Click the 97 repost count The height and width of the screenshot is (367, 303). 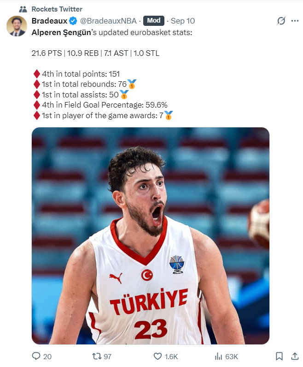pyautogui.click(x=107, y=356)
